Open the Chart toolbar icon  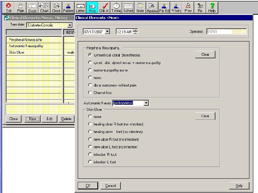pyautogui.click(x=44, y=8)
